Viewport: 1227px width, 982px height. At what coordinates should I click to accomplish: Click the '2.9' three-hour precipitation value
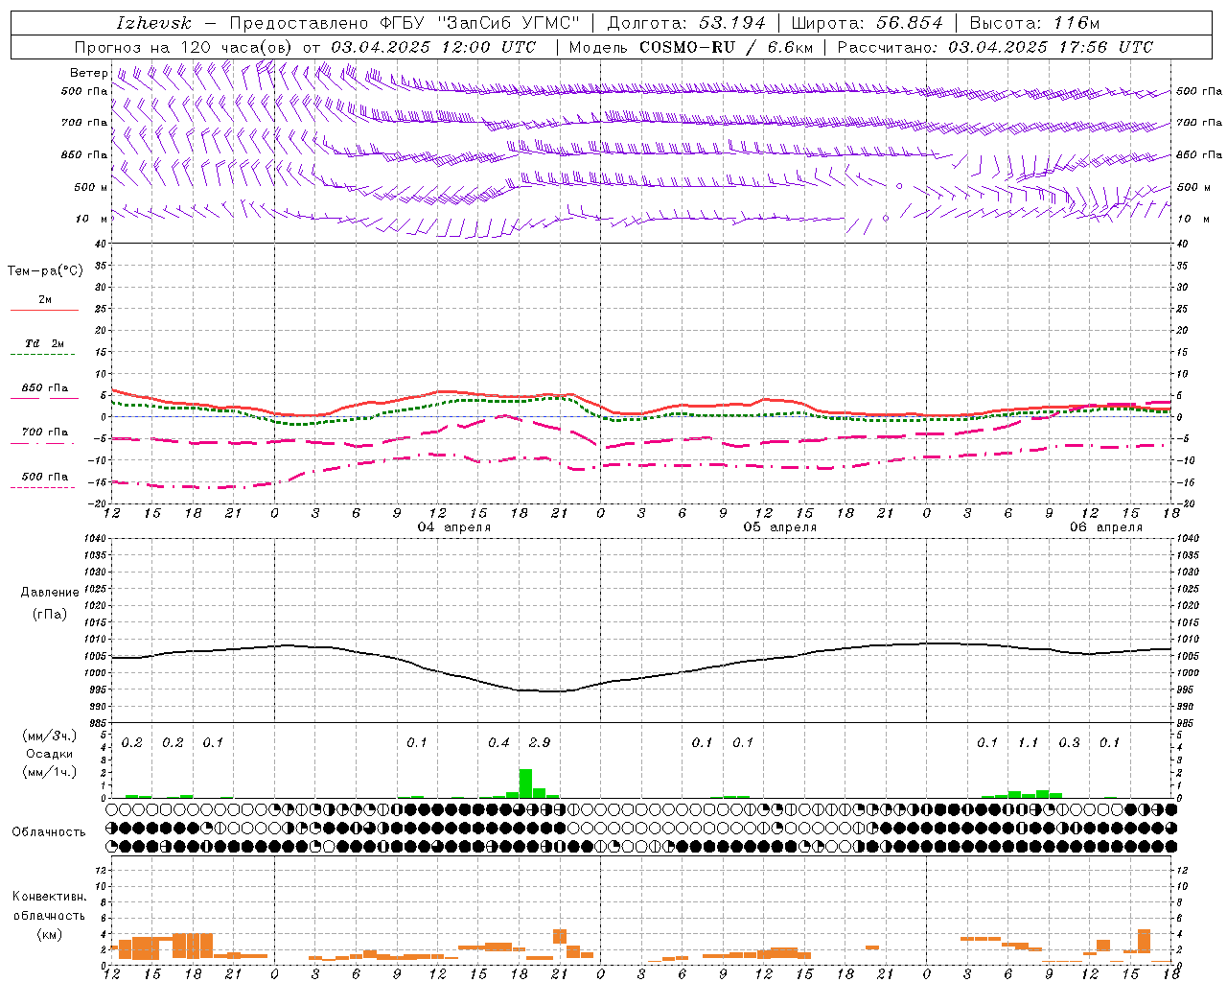coord(540,742)
